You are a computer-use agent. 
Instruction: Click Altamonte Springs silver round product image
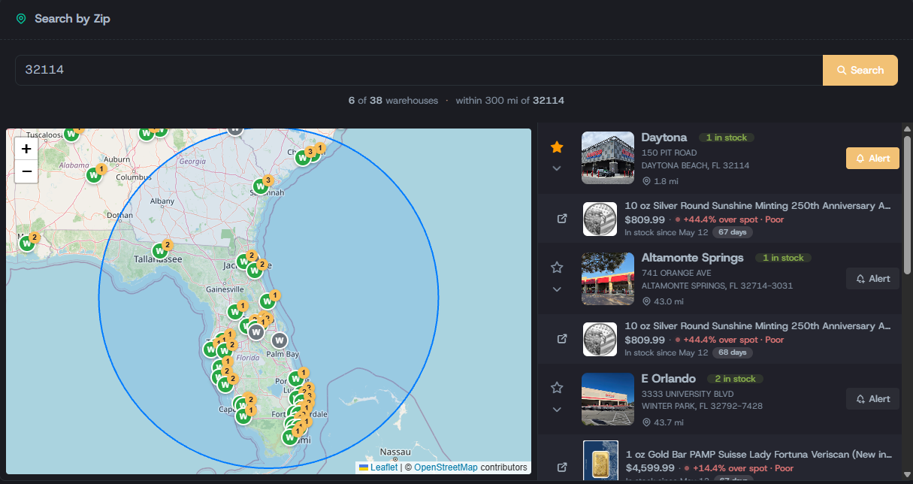click(600, 339)
